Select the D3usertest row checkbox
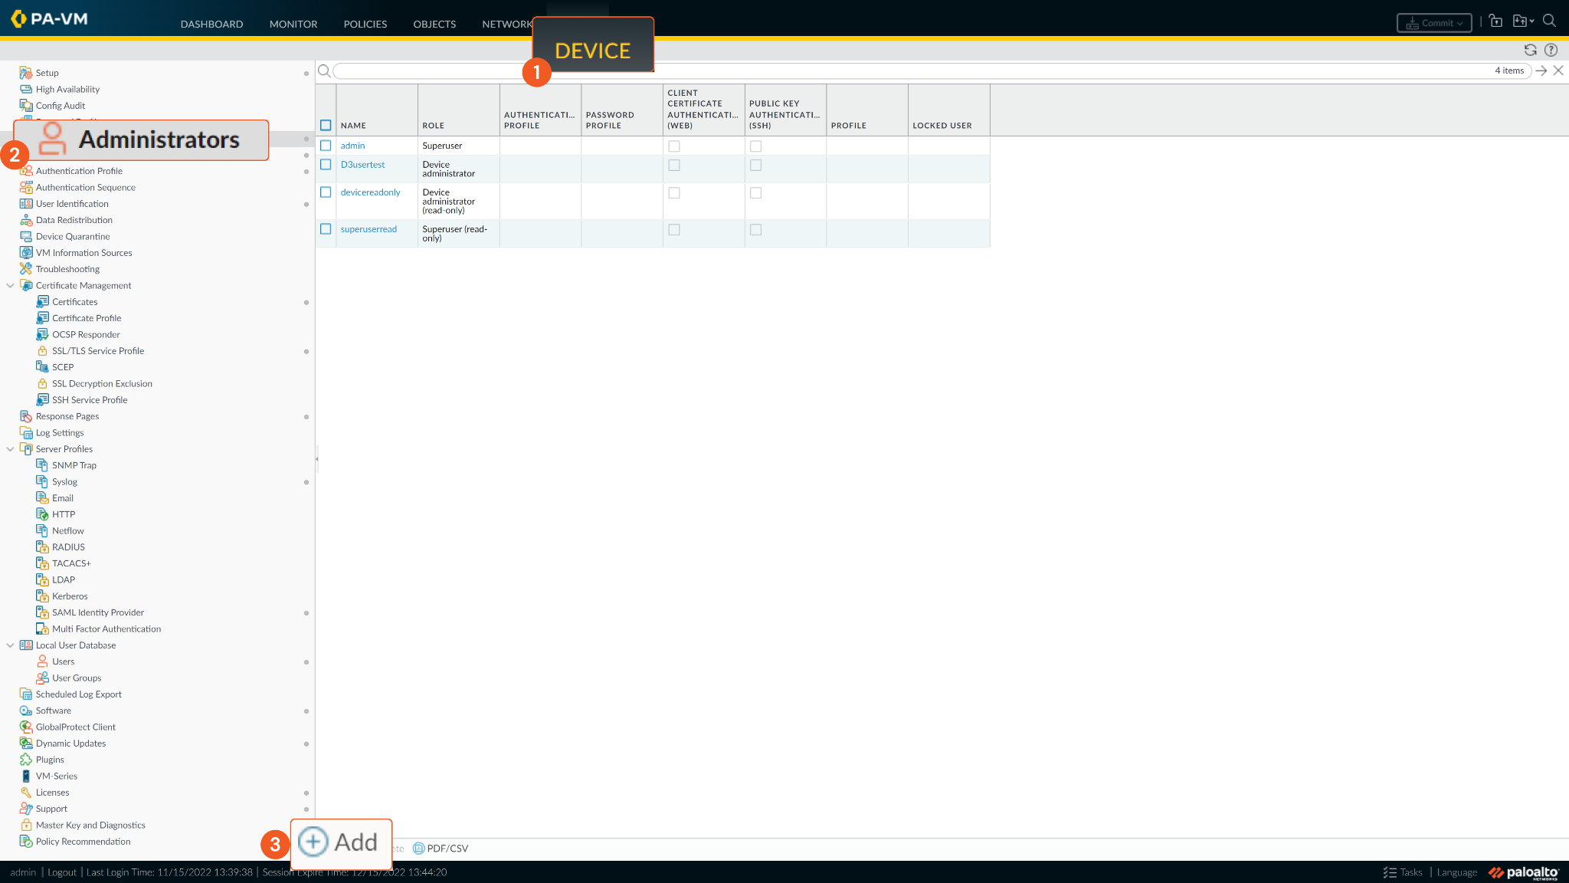This screenshot has height=883, width=1569. click(x=326, y=165)
